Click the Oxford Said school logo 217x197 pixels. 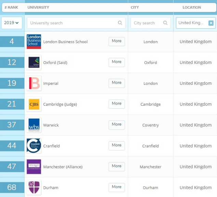pyautogui.click(x=34, y=63)
